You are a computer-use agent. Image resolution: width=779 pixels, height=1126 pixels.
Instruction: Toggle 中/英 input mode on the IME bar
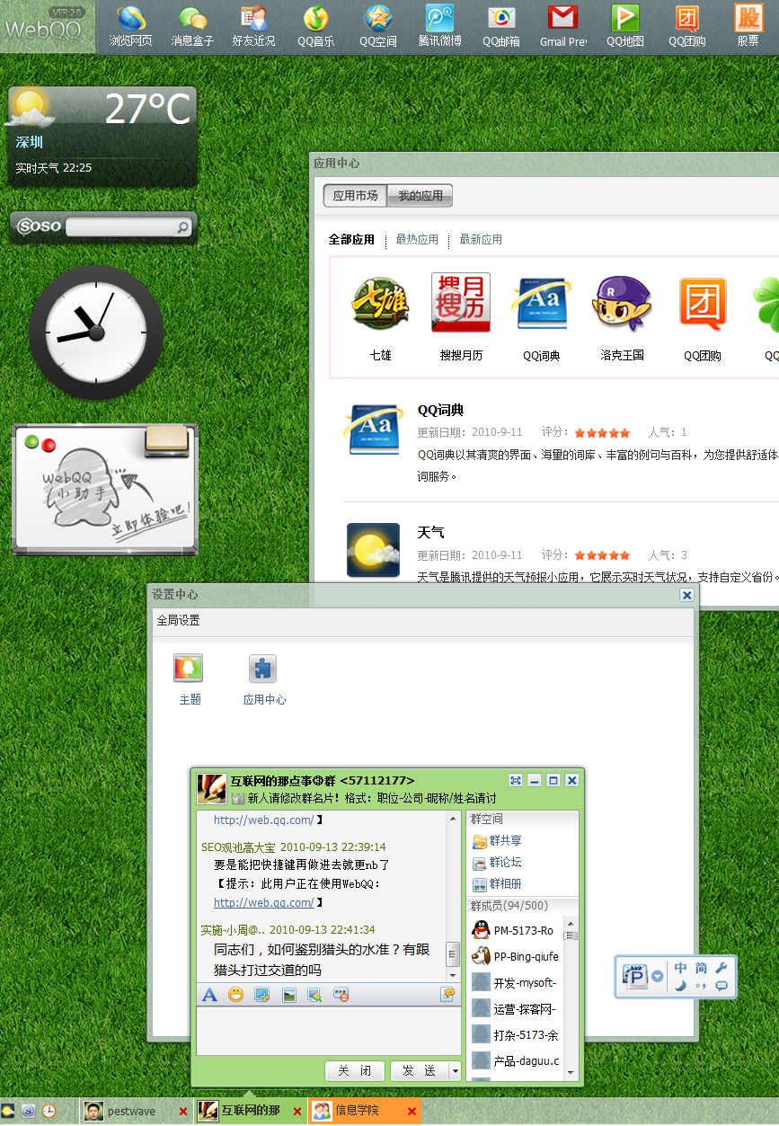[680, 968]
